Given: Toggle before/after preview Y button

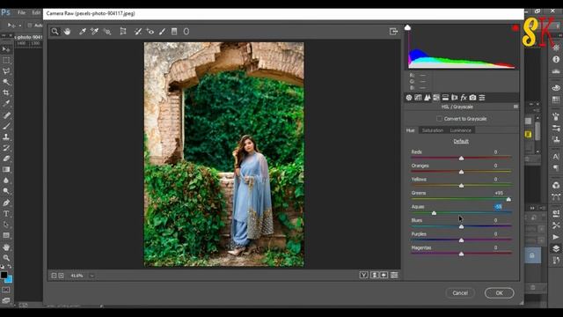Looking at the screenshot, I should (363, 275).
